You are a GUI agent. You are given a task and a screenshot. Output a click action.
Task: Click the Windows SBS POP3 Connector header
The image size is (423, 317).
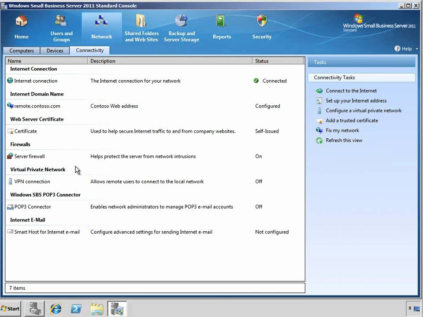click(45, 195)
